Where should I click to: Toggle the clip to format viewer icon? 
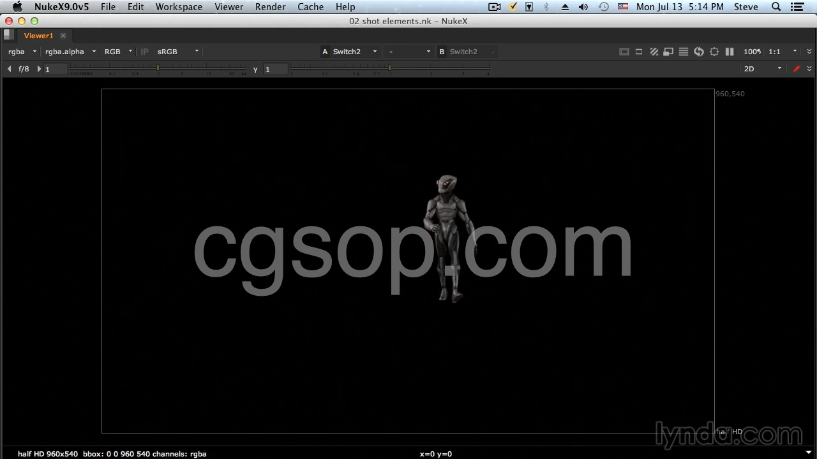[624, 52]
